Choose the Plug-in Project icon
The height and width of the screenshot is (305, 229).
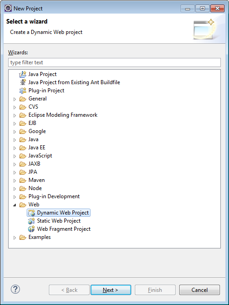(x=23, y=91)
